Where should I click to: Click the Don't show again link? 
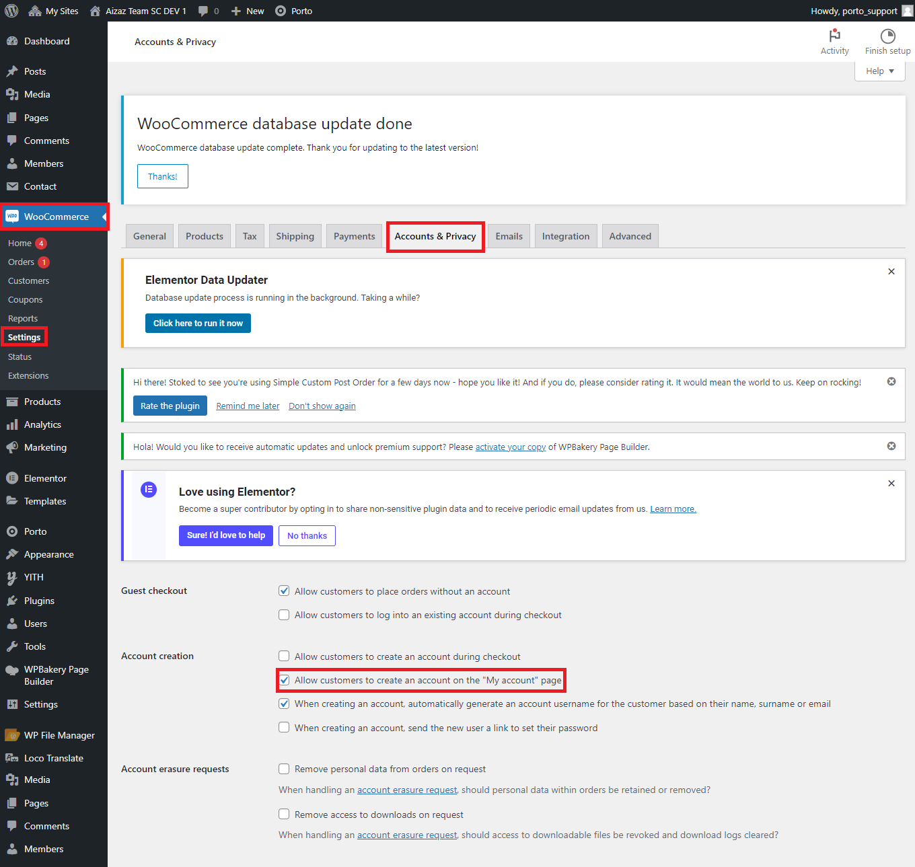click(322, 406)
